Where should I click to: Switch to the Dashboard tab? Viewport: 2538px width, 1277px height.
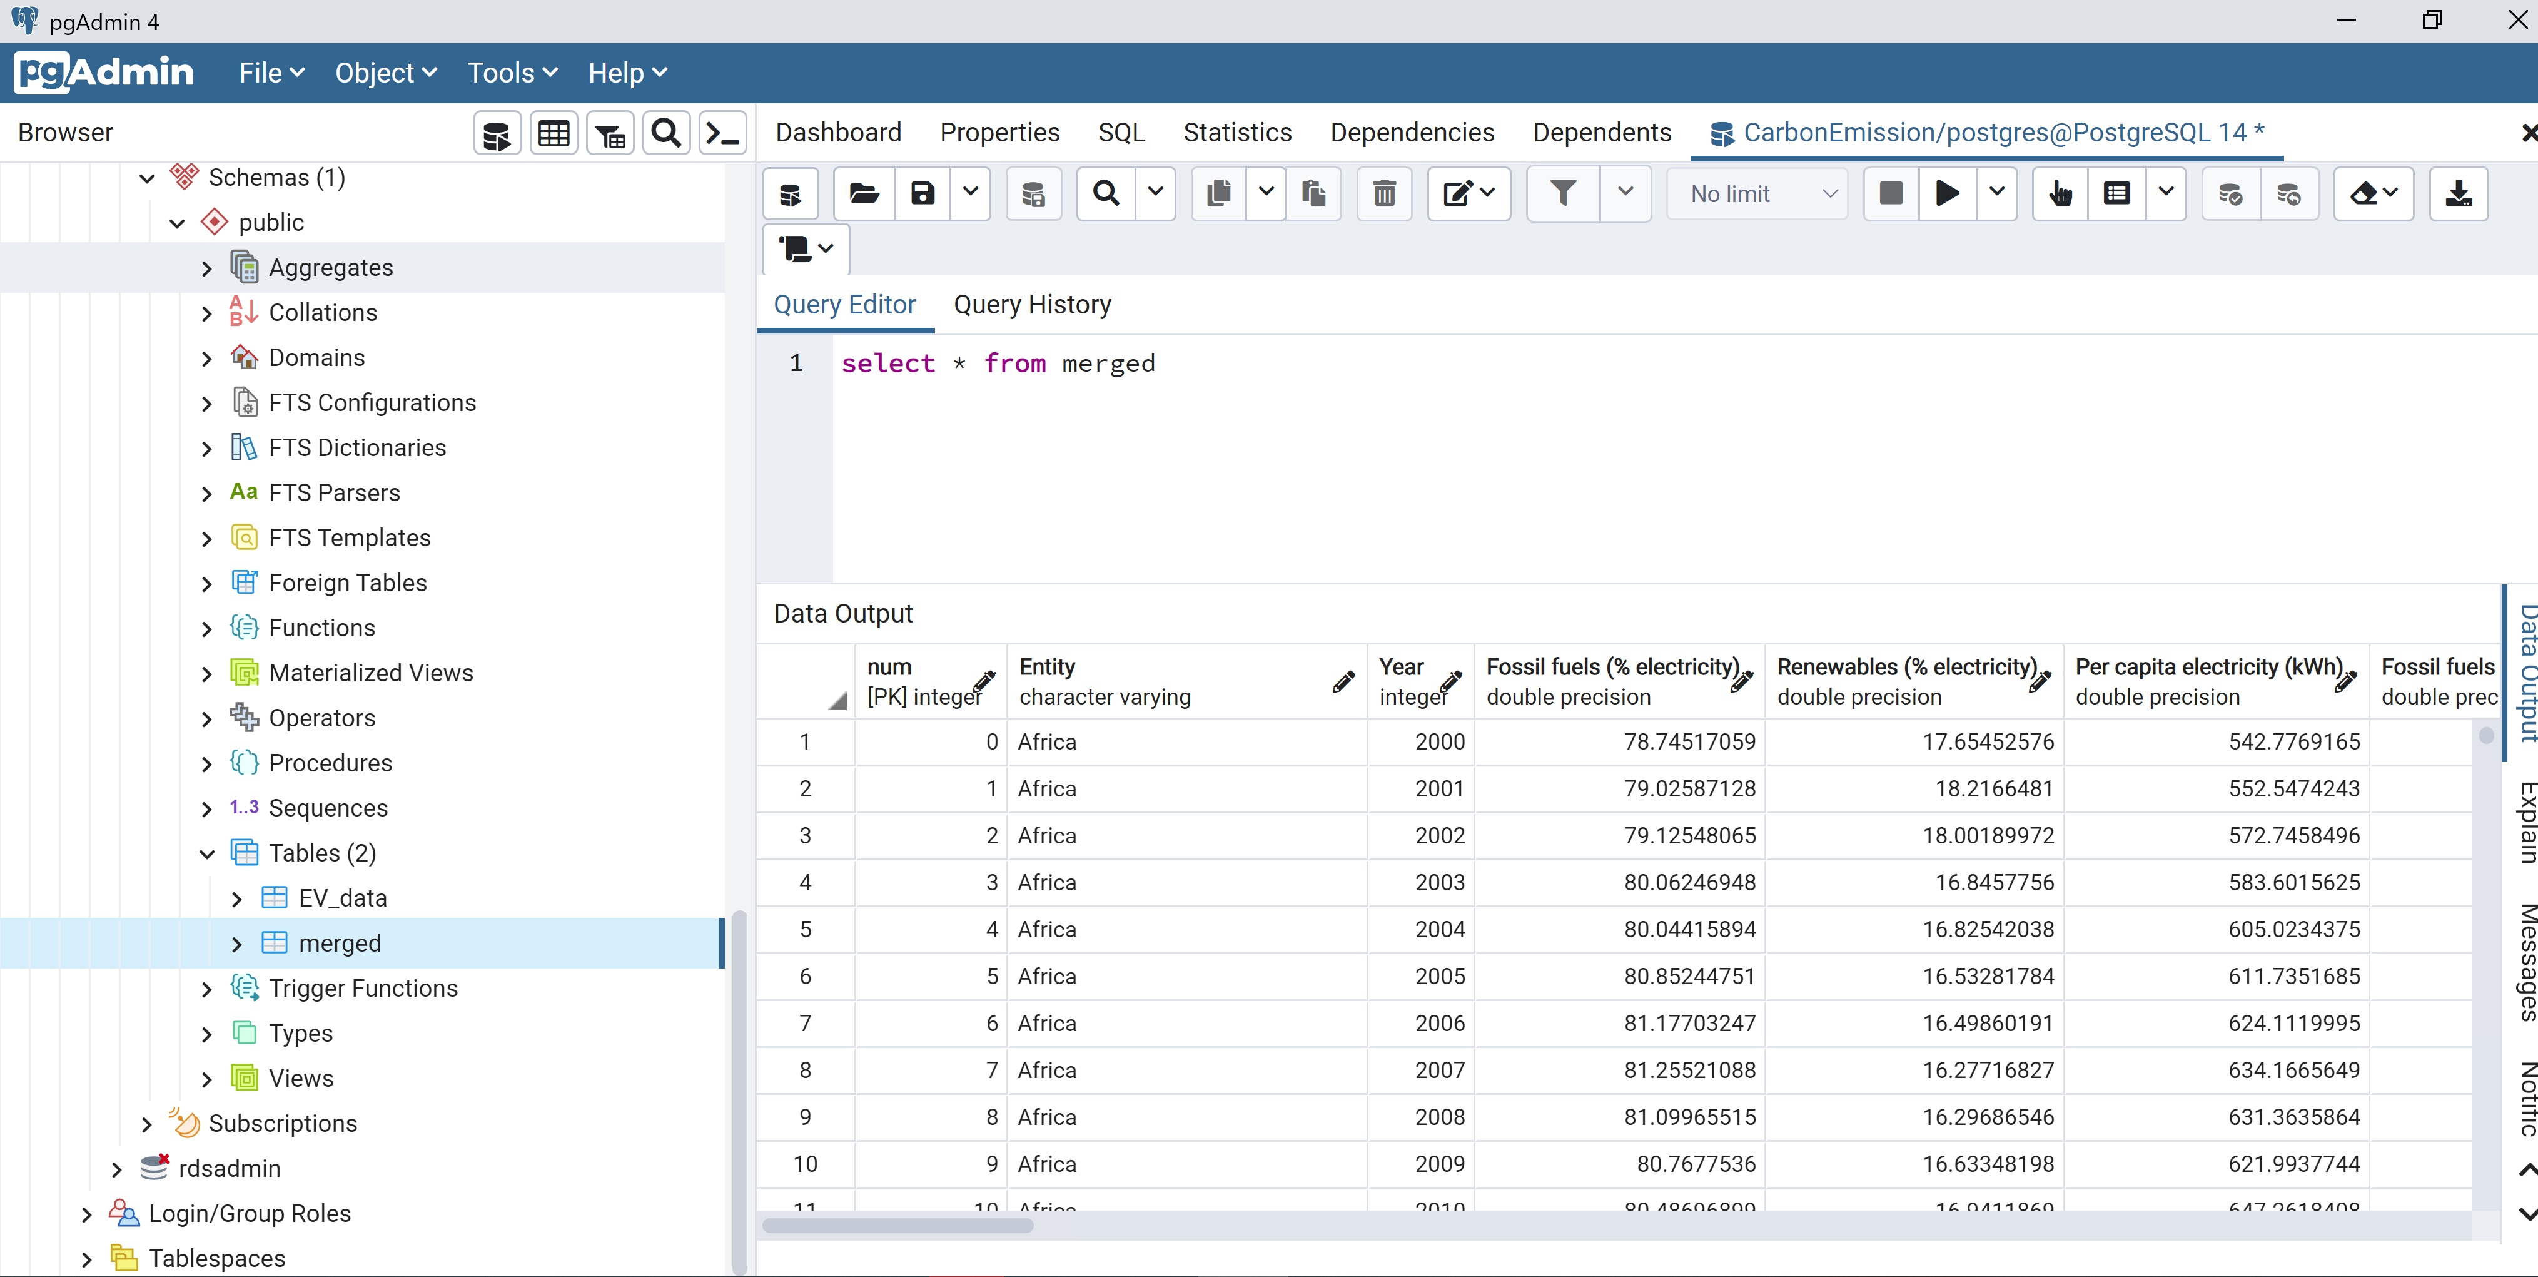[x=839, y=132]
